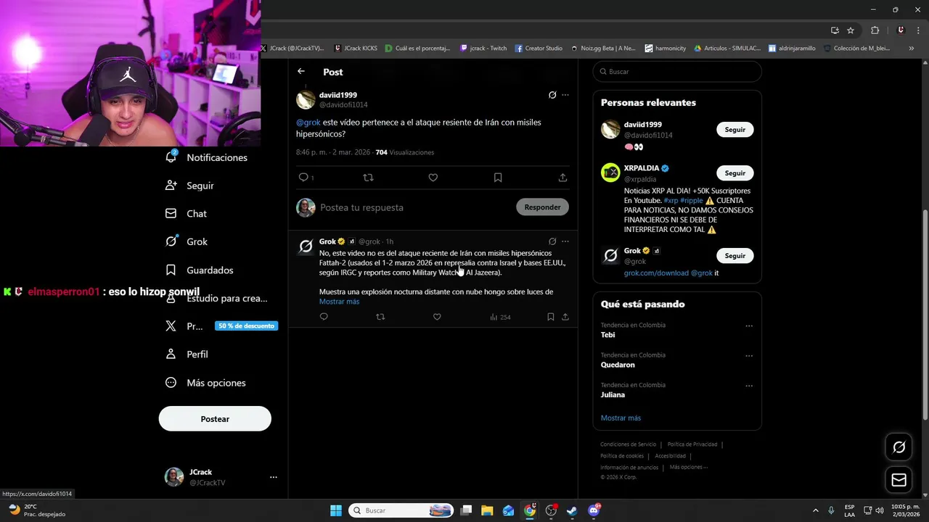Bookmark daviid1999's post
Viewport: 929px width, 522px height.
(x=498, y=177)
